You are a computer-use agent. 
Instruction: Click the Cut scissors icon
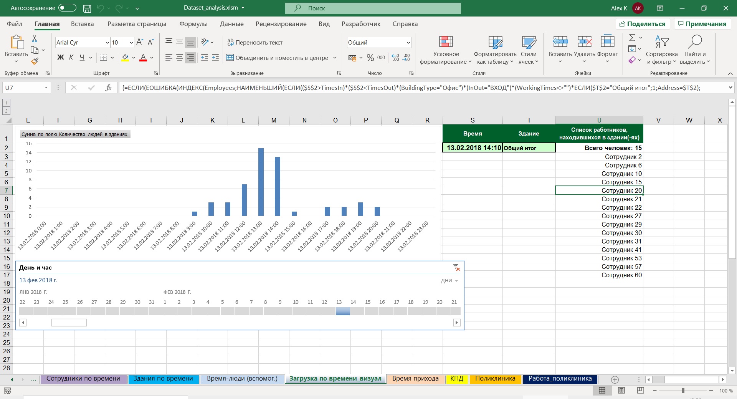point(35,39)
